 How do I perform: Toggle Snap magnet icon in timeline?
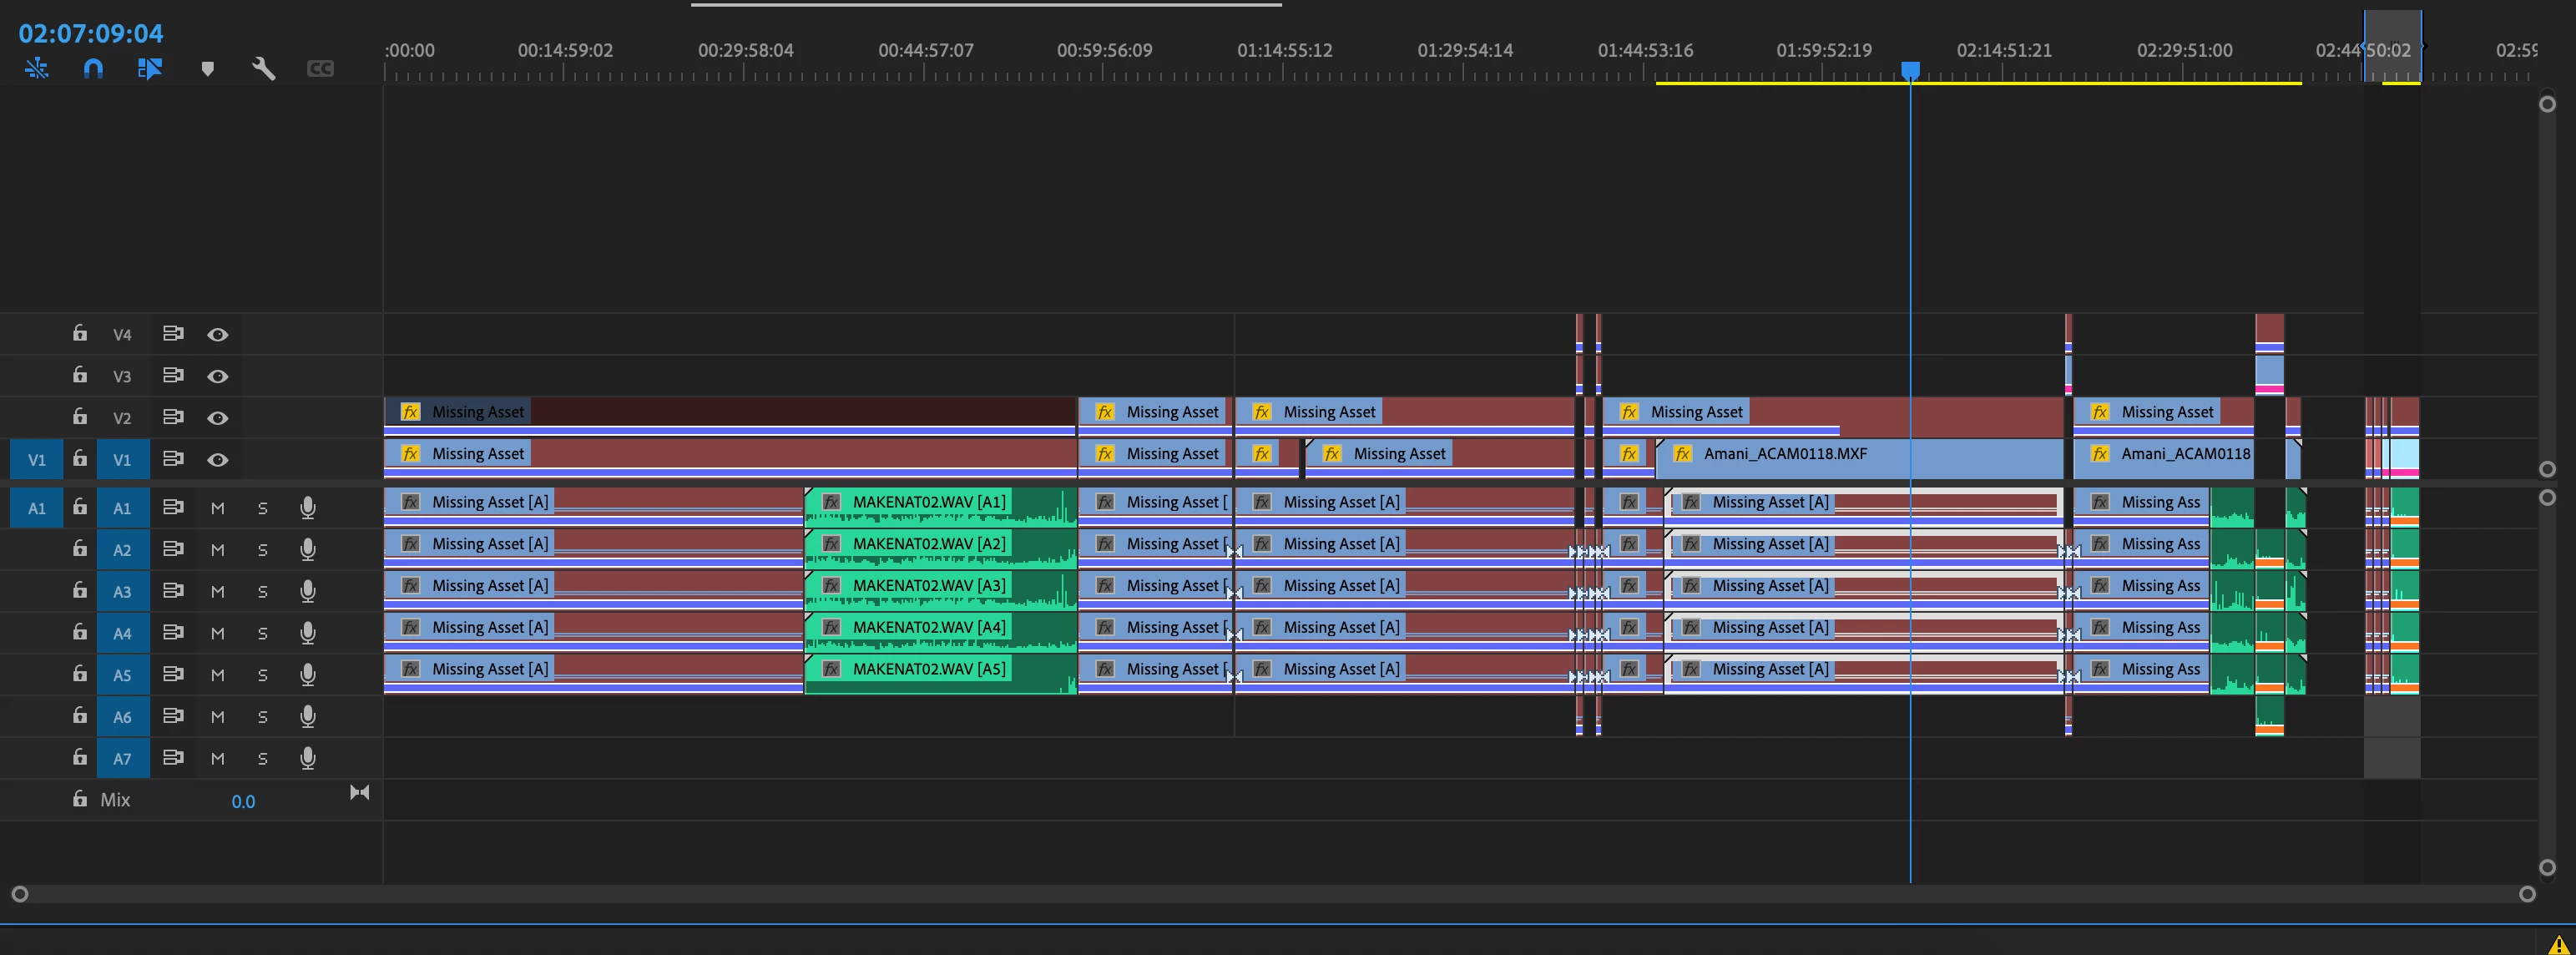(x=93, y=68)
